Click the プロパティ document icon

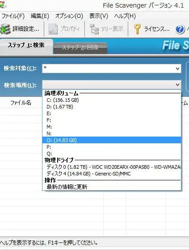click(x=53, y=29)
